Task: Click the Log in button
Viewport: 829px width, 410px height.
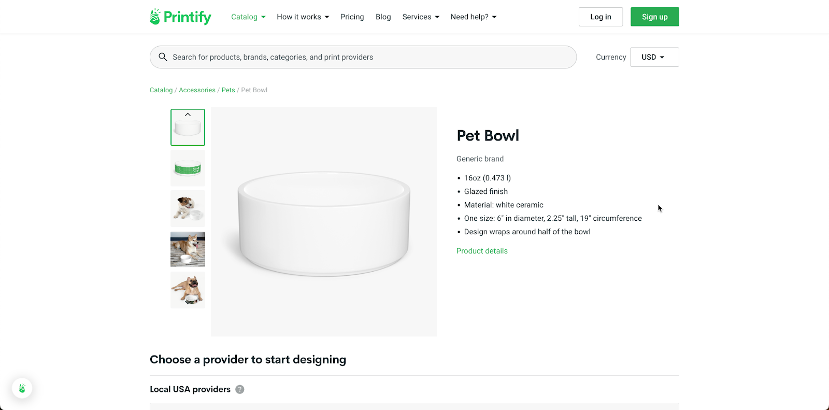Action: click(x=601, y=17)
